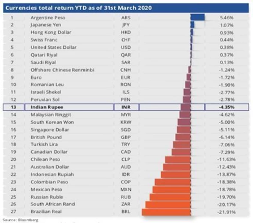
Task: Click the GBP currency code
Action: (126, 137)
